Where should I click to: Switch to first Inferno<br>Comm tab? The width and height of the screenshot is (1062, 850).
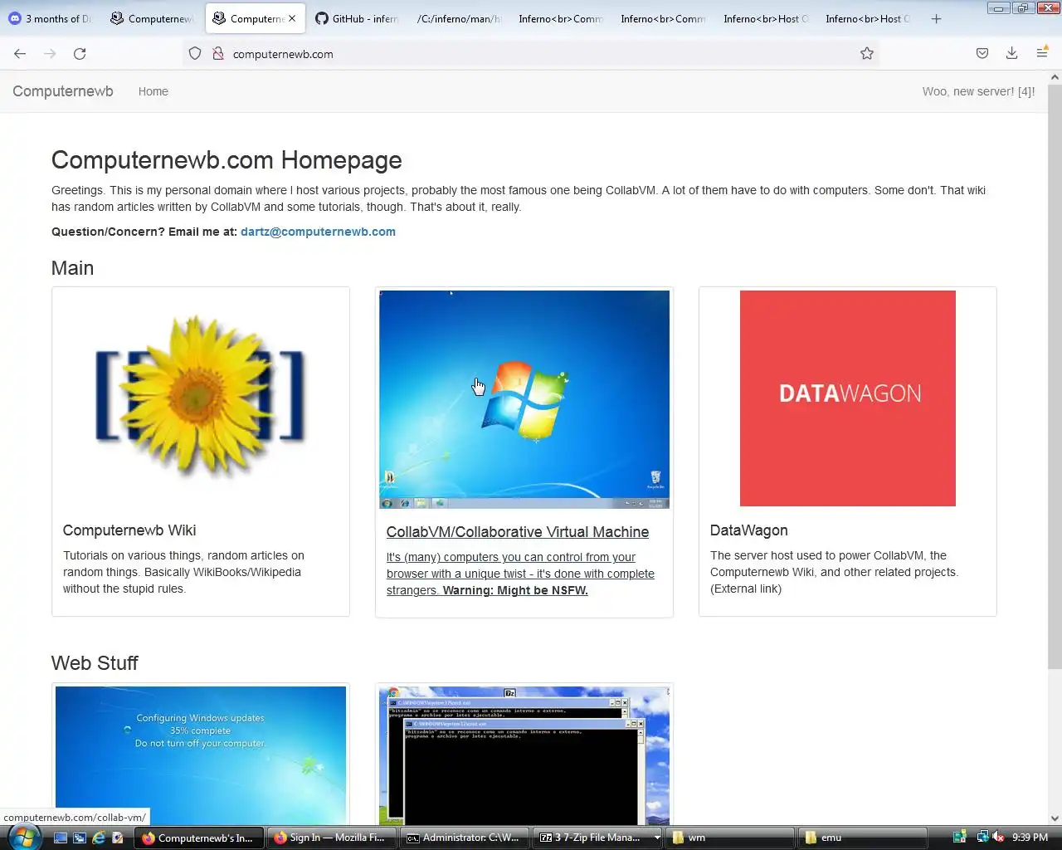562,18
